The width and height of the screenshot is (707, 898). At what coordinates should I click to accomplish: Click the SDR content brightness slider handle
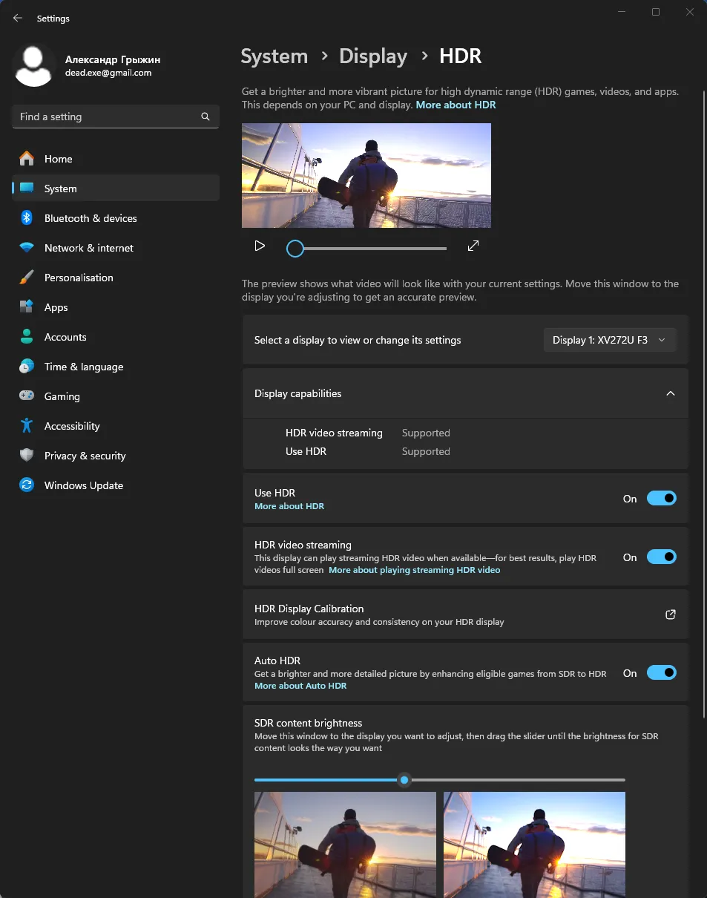click(x=404, y=780)
